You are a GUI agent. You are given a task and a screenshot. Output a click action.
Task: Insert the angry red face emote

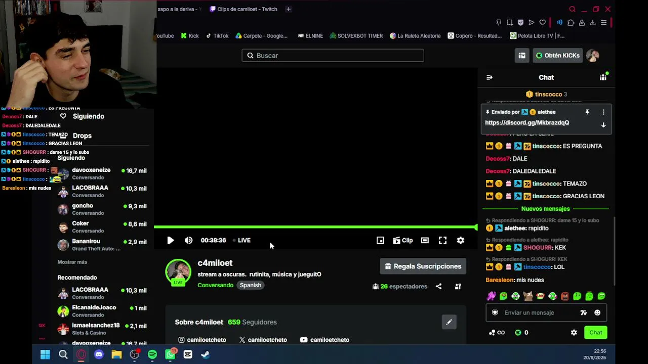[565, 296]
